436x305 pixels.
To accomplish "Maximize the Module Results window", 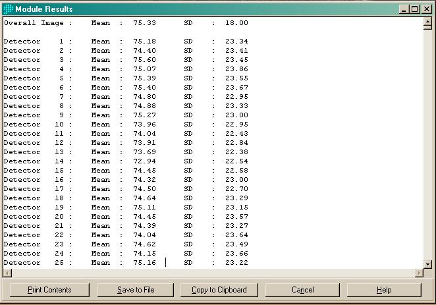I will click(414, 9).
